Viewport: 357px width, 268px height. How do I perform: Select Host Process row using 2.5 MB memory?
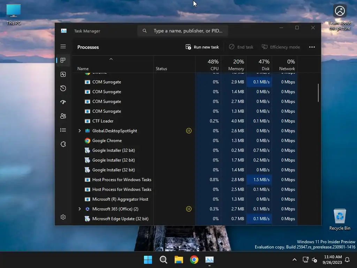[185, 189]
